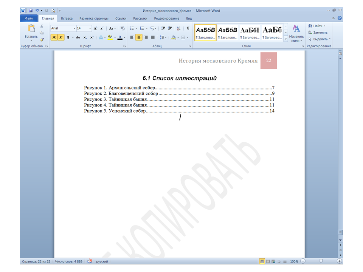Click the Clear Formatting icon
The width and height of the screenshot is (363, 272).
[x=123, y=28]
